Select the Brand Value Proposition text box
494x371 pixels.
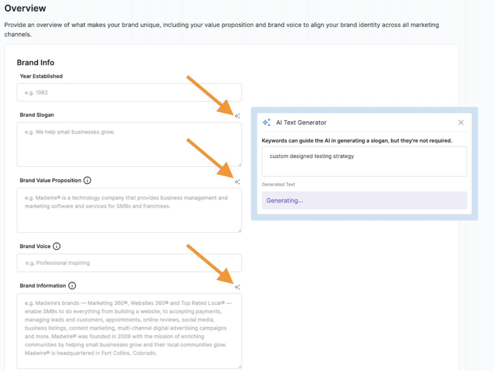click(129, 210)
